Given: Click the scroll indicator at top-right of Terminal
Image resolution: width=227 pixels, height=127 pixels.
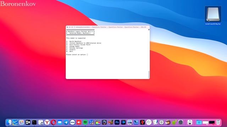Looking at the screenshot, I should point(149,30).
